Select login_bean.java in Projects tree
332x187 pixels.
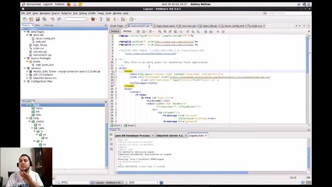point(45,65)
